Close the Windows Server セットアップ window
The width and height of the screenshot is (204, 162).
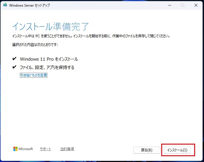click(196, 5)
